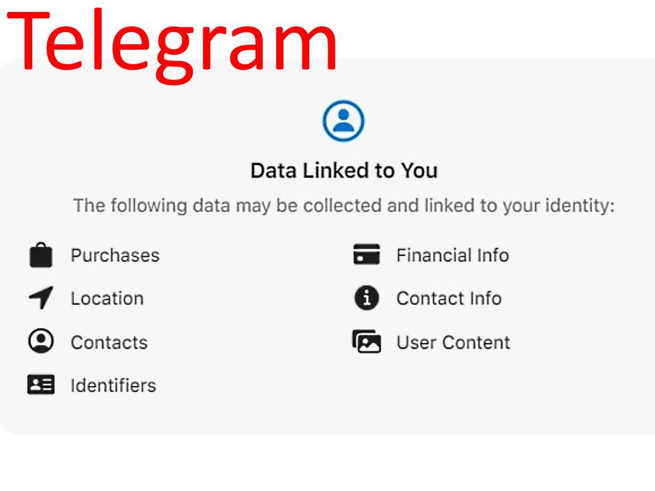Select the User Content label
Screen dimensions: 655x491
(453, 342)
